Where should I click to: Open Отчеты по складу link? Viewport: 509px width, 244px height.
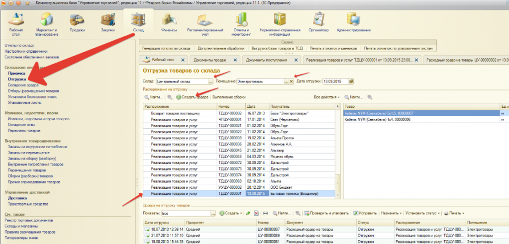[x=19, y=45]
